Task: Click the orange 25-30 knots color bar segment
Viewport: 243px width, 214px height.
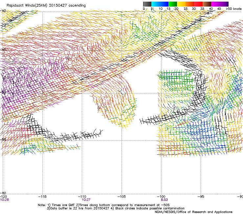Action: [190, 4]
